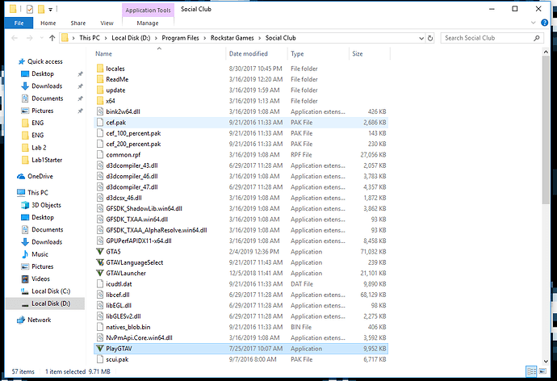Select the ReadMe folder icon

tap(100, 79)
